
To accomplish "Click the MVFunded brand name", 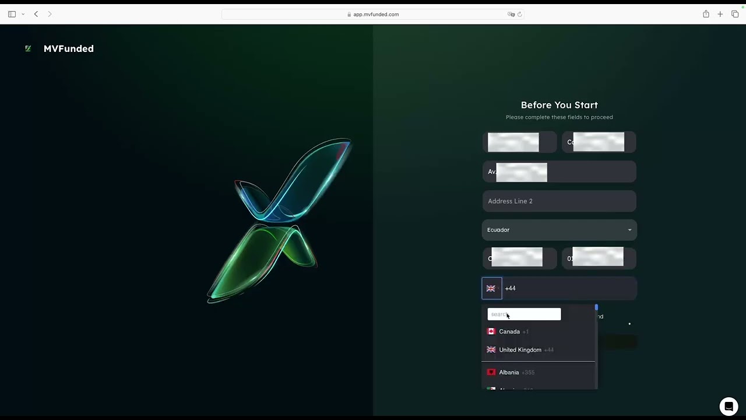I will pyautogui.click(x=69, y=48).
